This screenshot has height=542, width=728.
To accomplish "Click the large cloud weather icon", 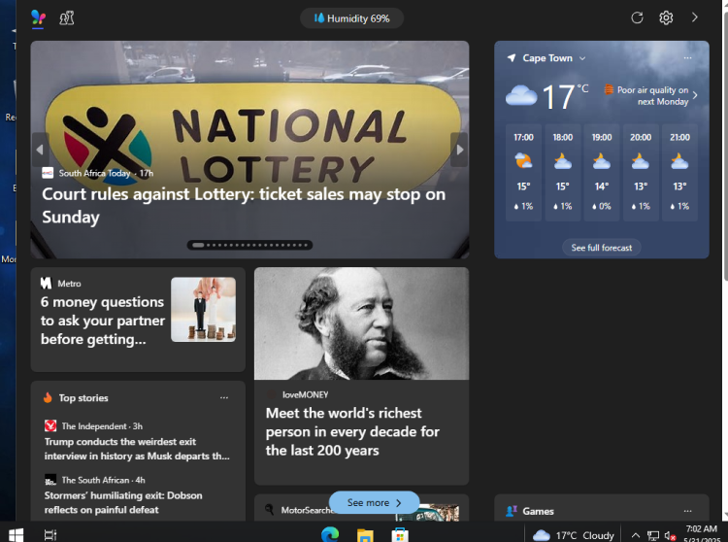I will (x=521, y=95).
